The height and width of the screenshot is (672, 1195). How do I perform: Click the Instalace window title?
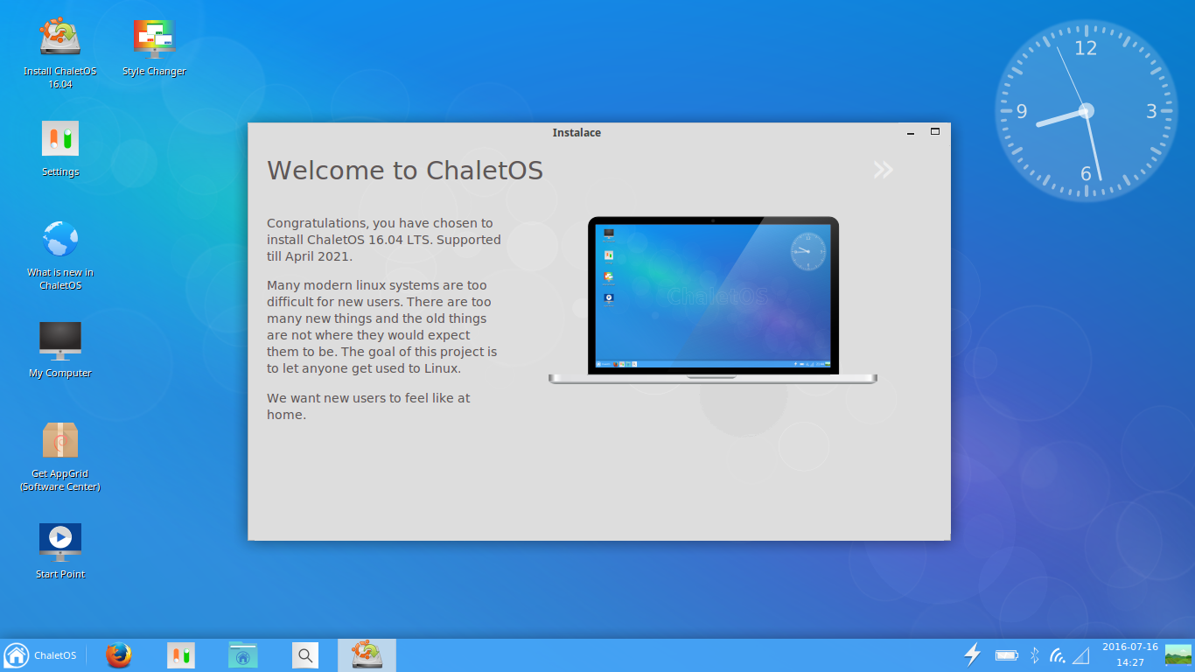pyautogui.click(x=577, y=133)
